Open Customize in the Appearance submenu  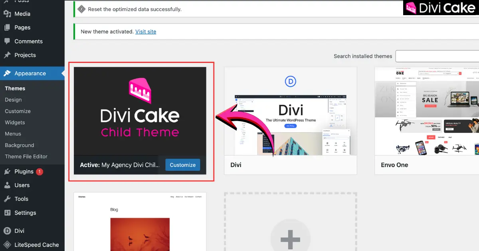pos(18,111)
